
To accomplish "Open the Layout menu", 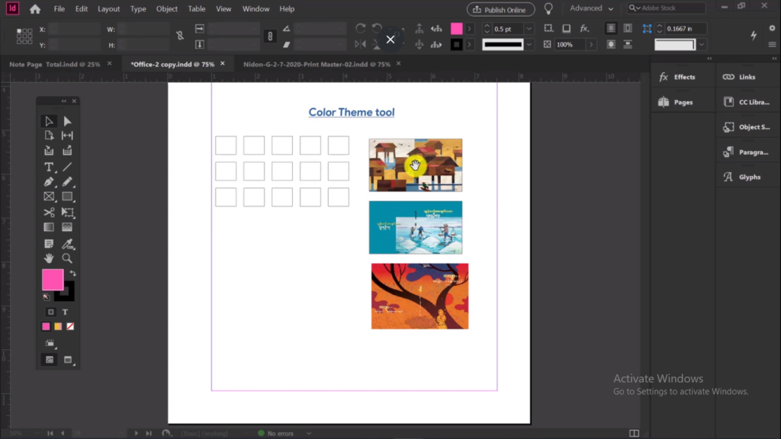I will click(x=108, y=9).
